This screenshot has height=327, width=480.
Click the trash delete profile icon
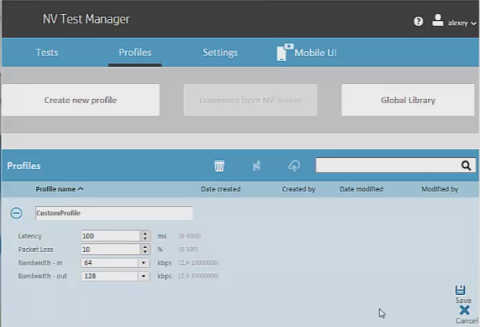coord(220,166)
